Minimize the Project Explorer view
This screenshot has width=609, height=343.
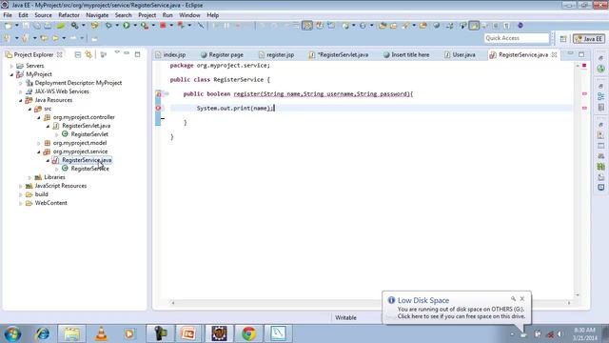point(127,53)
